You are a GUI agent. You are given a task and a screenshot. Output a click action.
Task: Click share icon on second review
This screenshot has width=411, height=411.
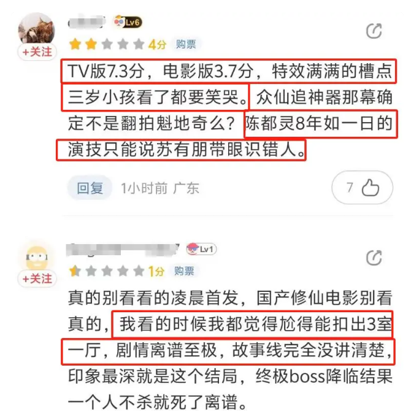pos(374,258)
